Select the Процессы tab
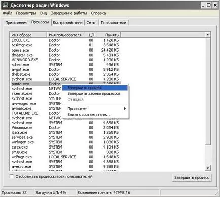This screenshot has height=197, width=220. tap(40, 22)
